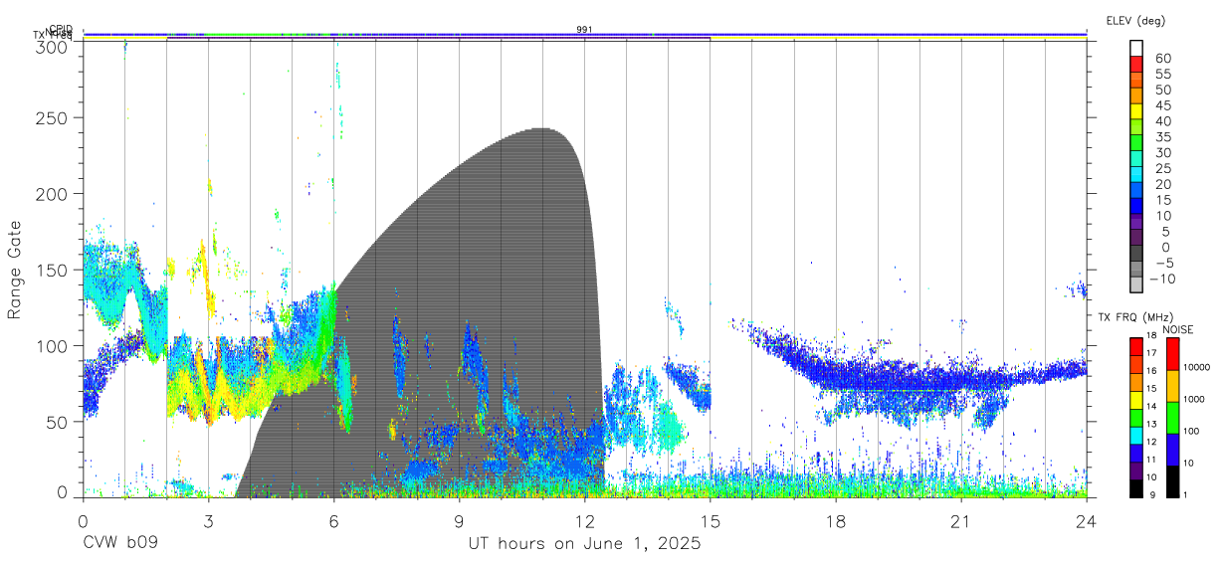Viewport: 1222px width, 564px height.
Task: Click the cyan ELEV swatch between 25 and 20
Action: (1136, 176)
